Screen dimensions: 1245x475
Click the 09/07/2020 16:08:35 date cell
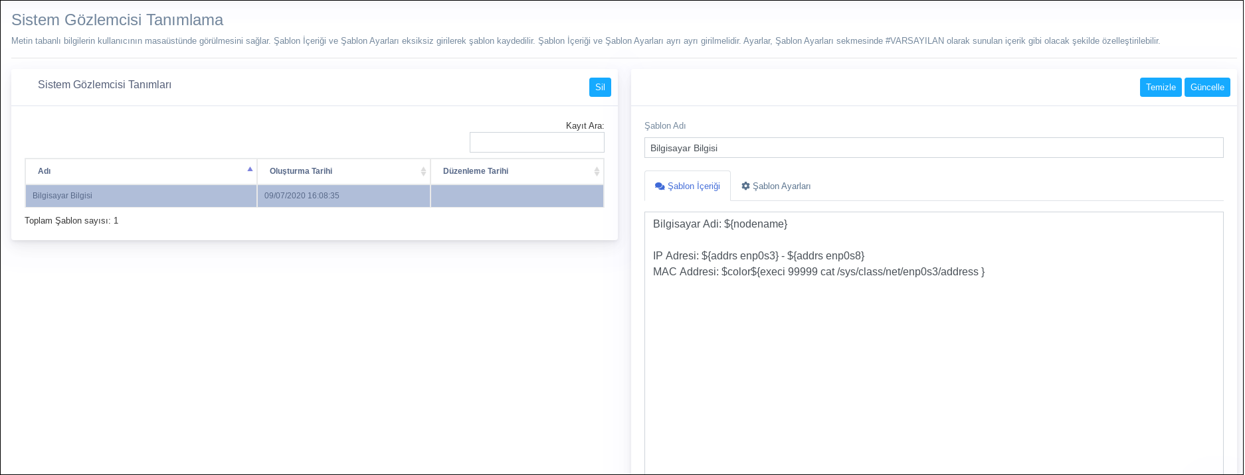click(302, 196)
